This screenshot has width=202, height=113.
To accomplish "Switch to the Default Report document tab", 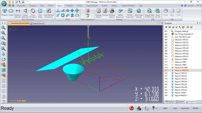I will pos(37,23).
